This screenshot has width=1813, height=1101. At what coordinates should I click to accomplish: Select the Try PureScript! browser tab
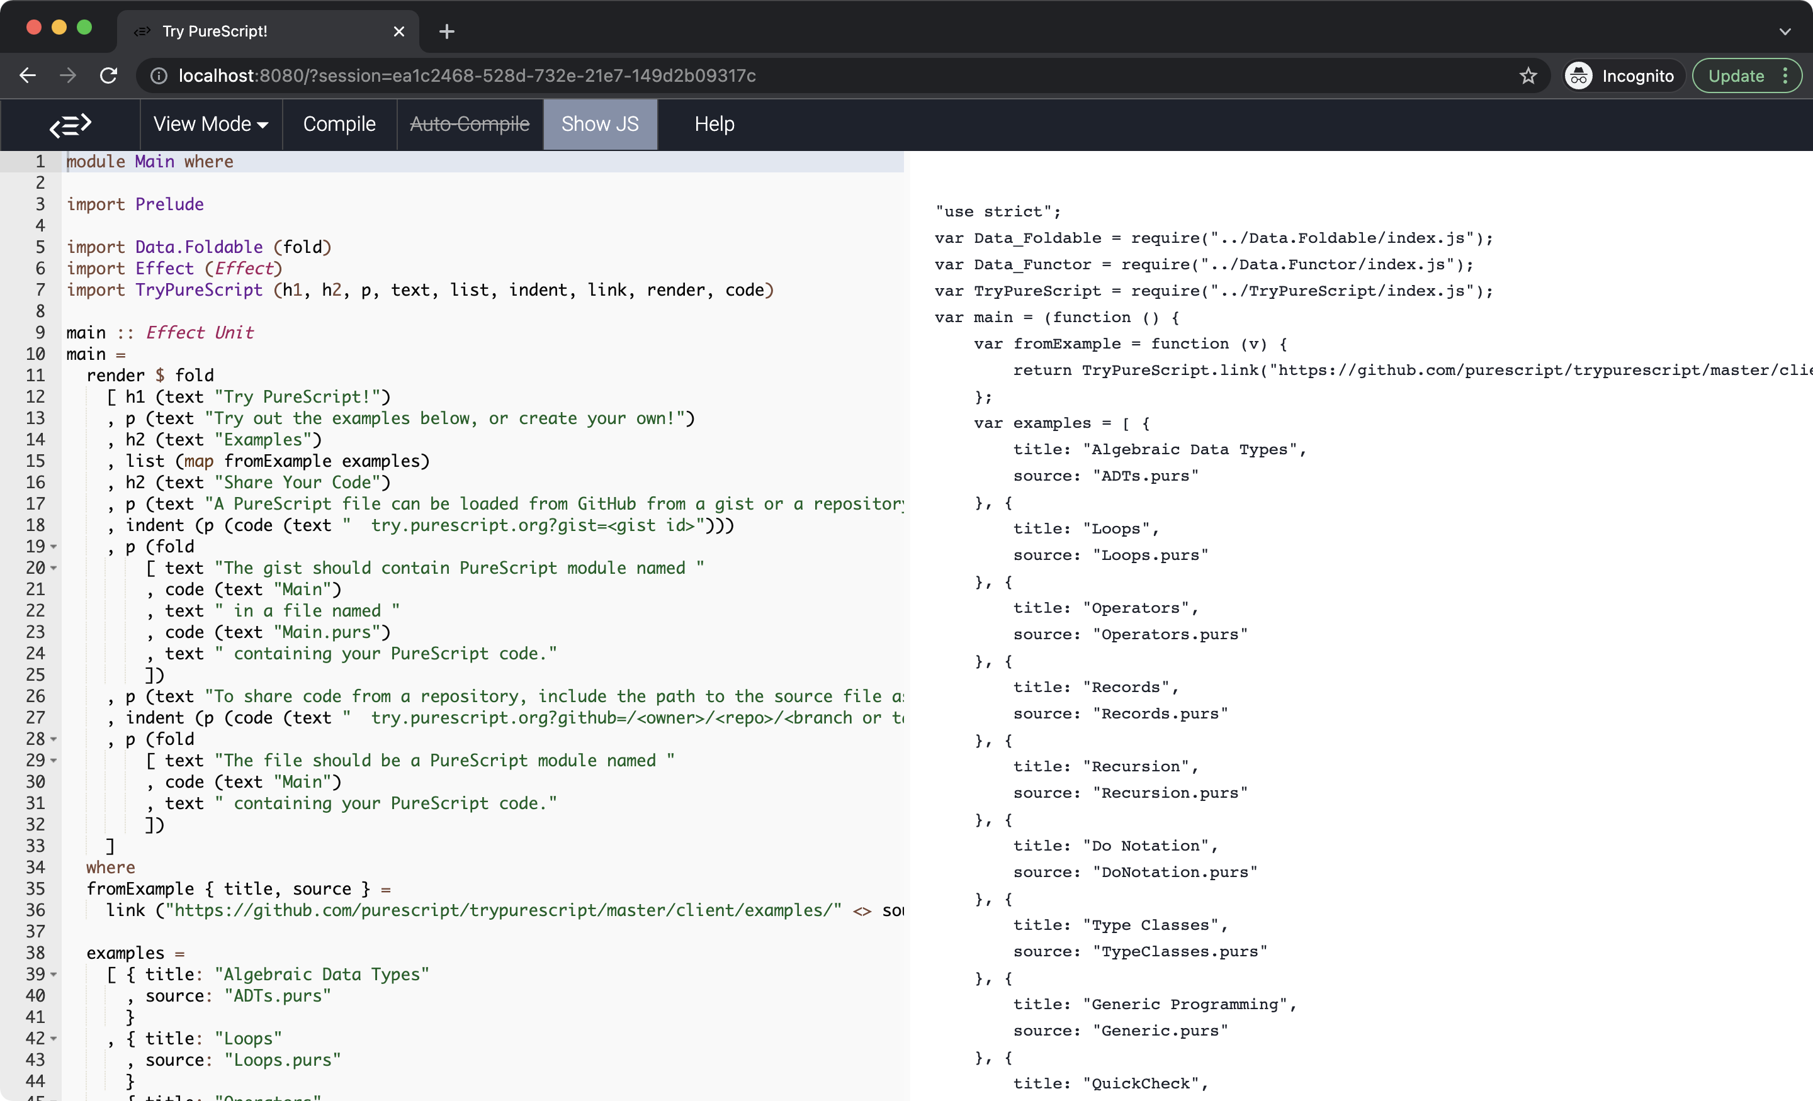click(269, 31)
